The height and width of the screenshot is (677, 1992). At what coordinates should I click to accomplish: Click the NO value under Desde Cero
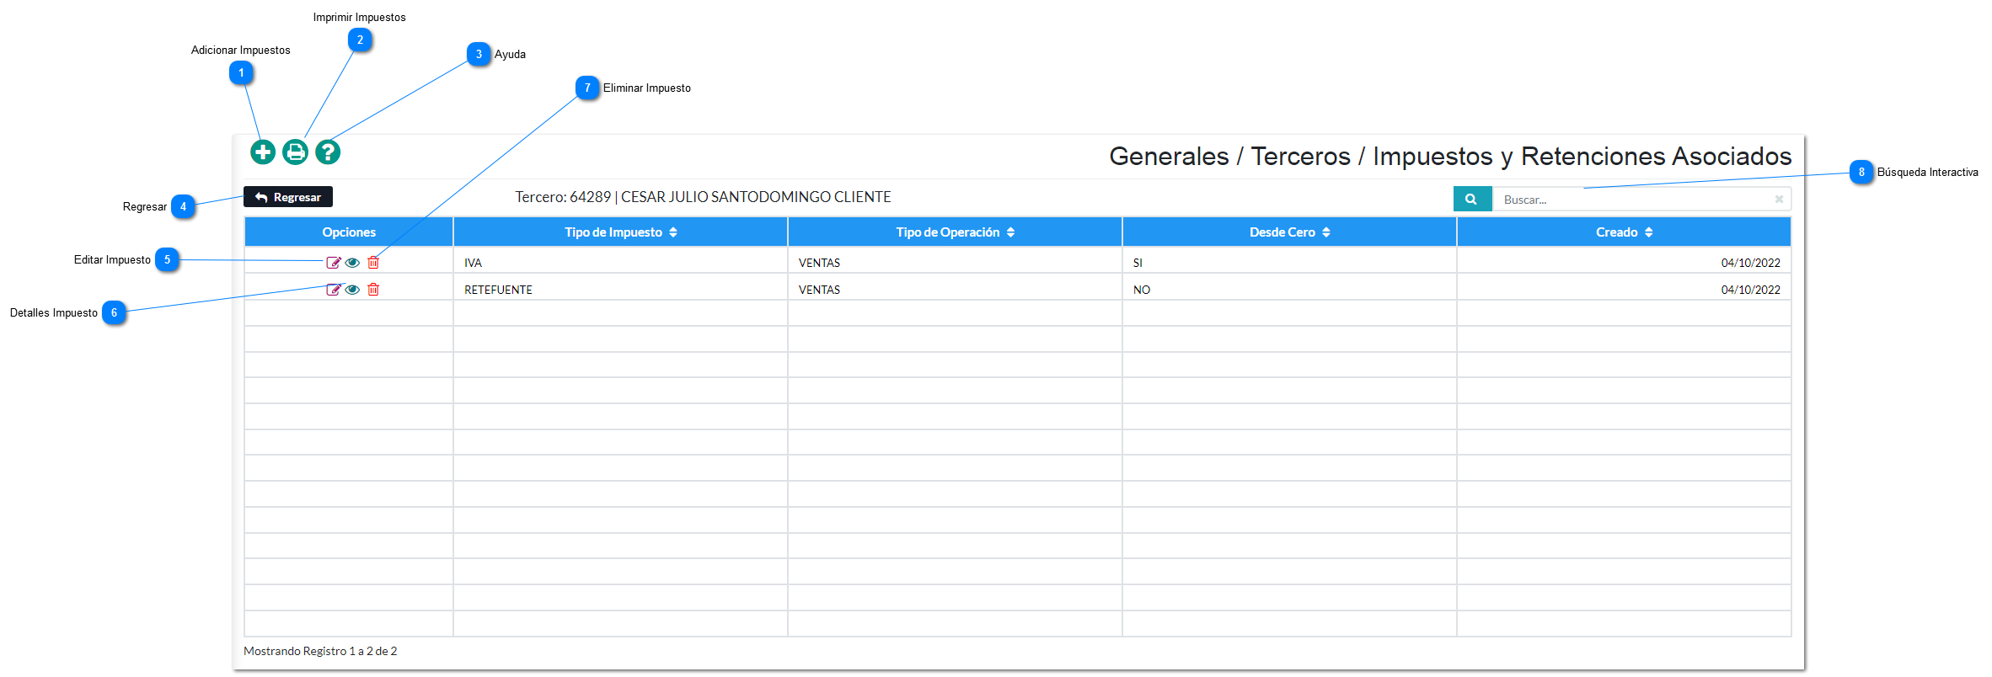coord(1142,290)
